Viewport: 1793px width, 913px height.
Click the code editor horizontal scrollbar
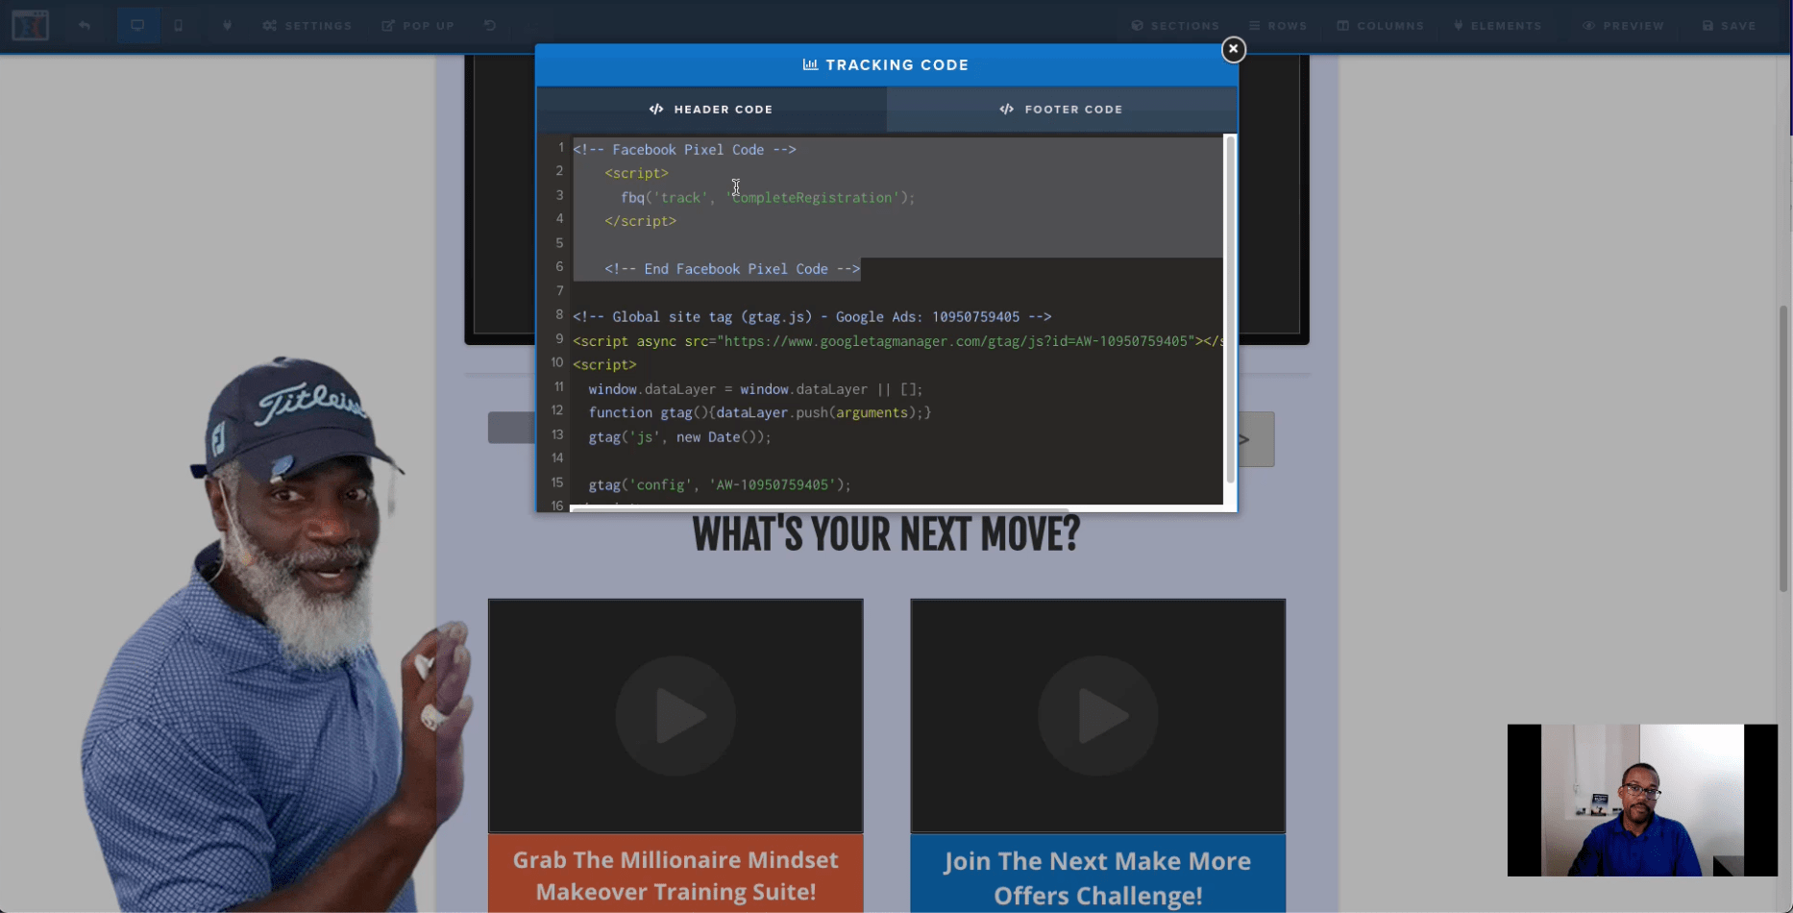coord(819,509)
